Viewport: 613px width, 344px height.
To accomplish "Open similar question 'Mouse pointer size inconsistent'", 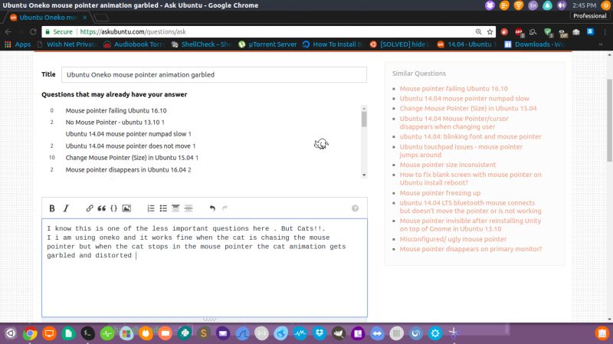I will point(447,165).
